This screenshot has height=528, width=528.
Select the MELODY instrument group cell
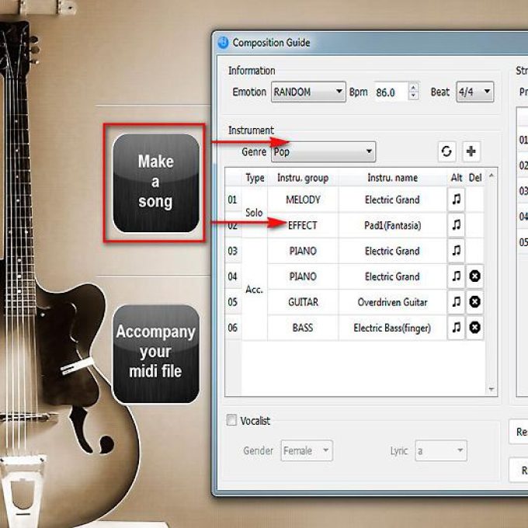303,200
